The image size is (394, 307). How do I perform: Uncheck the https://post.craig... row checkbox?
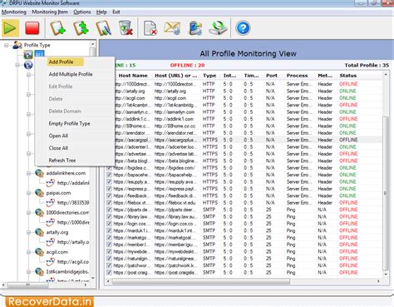109,272
